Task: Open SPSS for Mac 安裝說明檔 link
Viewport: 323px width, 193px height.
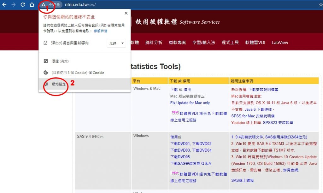Action: click(253, 116)
